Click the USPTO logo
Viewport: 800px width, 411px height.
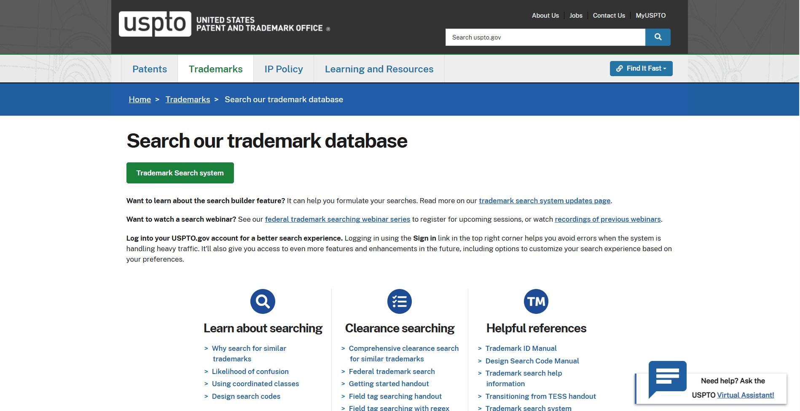(x=155, y=24)
